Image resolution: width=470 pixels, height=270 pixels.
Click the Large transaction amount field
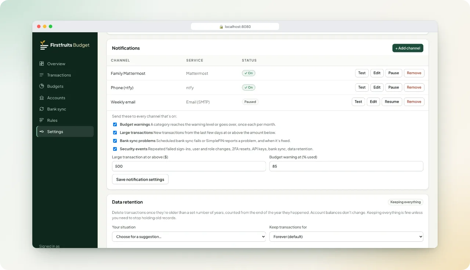(x=189, y=166)
